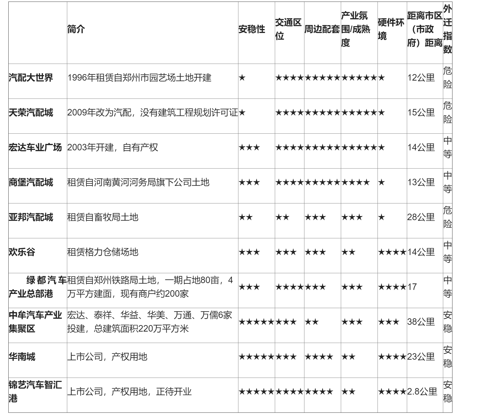Click 欢乐谷's 14公里 distance
Image resolution: width=483 pixels, height=414 pixels.
pyautogui.click(x=421, y=252)
